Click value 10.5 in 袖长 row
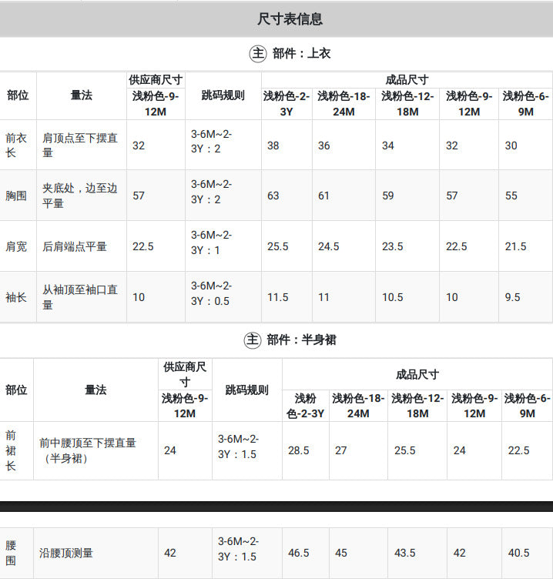This screenshot has height=582, width=553. click(393, 297)
